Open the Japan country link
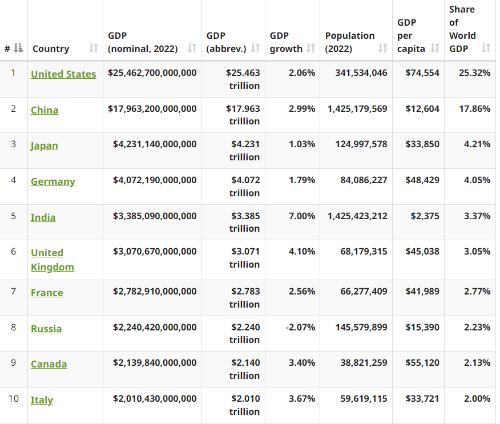 pos(45,146)
